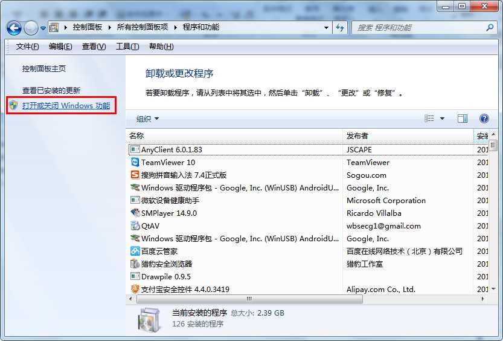Open the recent pages dropdown arrow

(x=43, y=28)
